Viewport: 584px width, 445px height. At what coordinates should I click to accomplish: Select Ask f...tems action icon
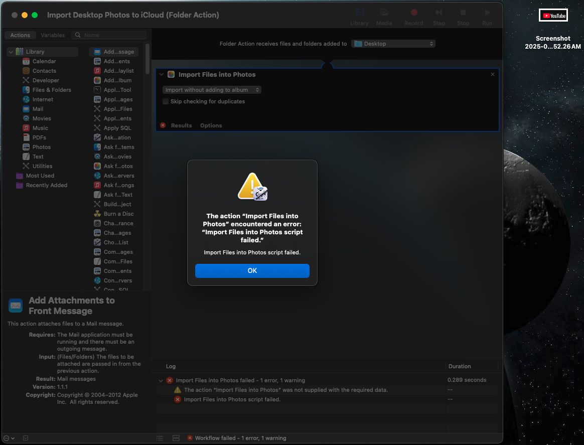pos(97,147)
